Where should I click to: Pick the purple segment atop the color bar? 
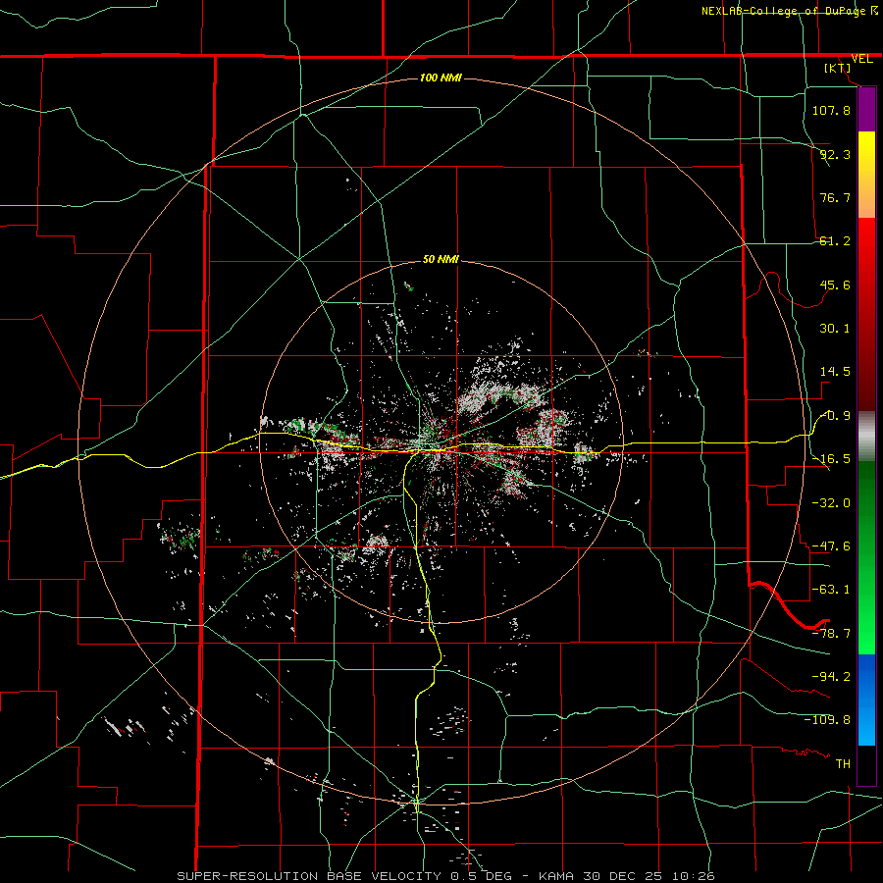(866, 109)
